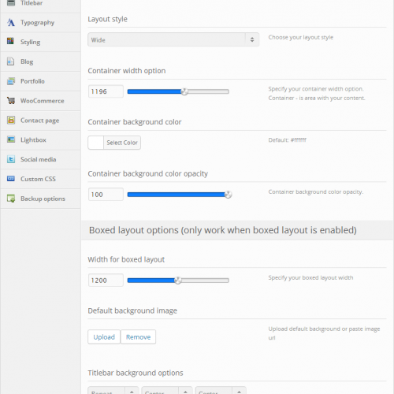Click the Titlebar sidebar icon
The height and width of the screenshot is (394, 394).
click(11, 2)
